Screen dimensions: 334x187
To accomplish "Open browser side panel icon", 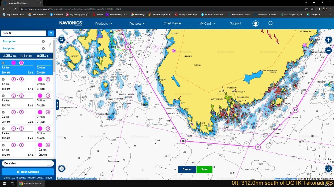I will (319, 9).
